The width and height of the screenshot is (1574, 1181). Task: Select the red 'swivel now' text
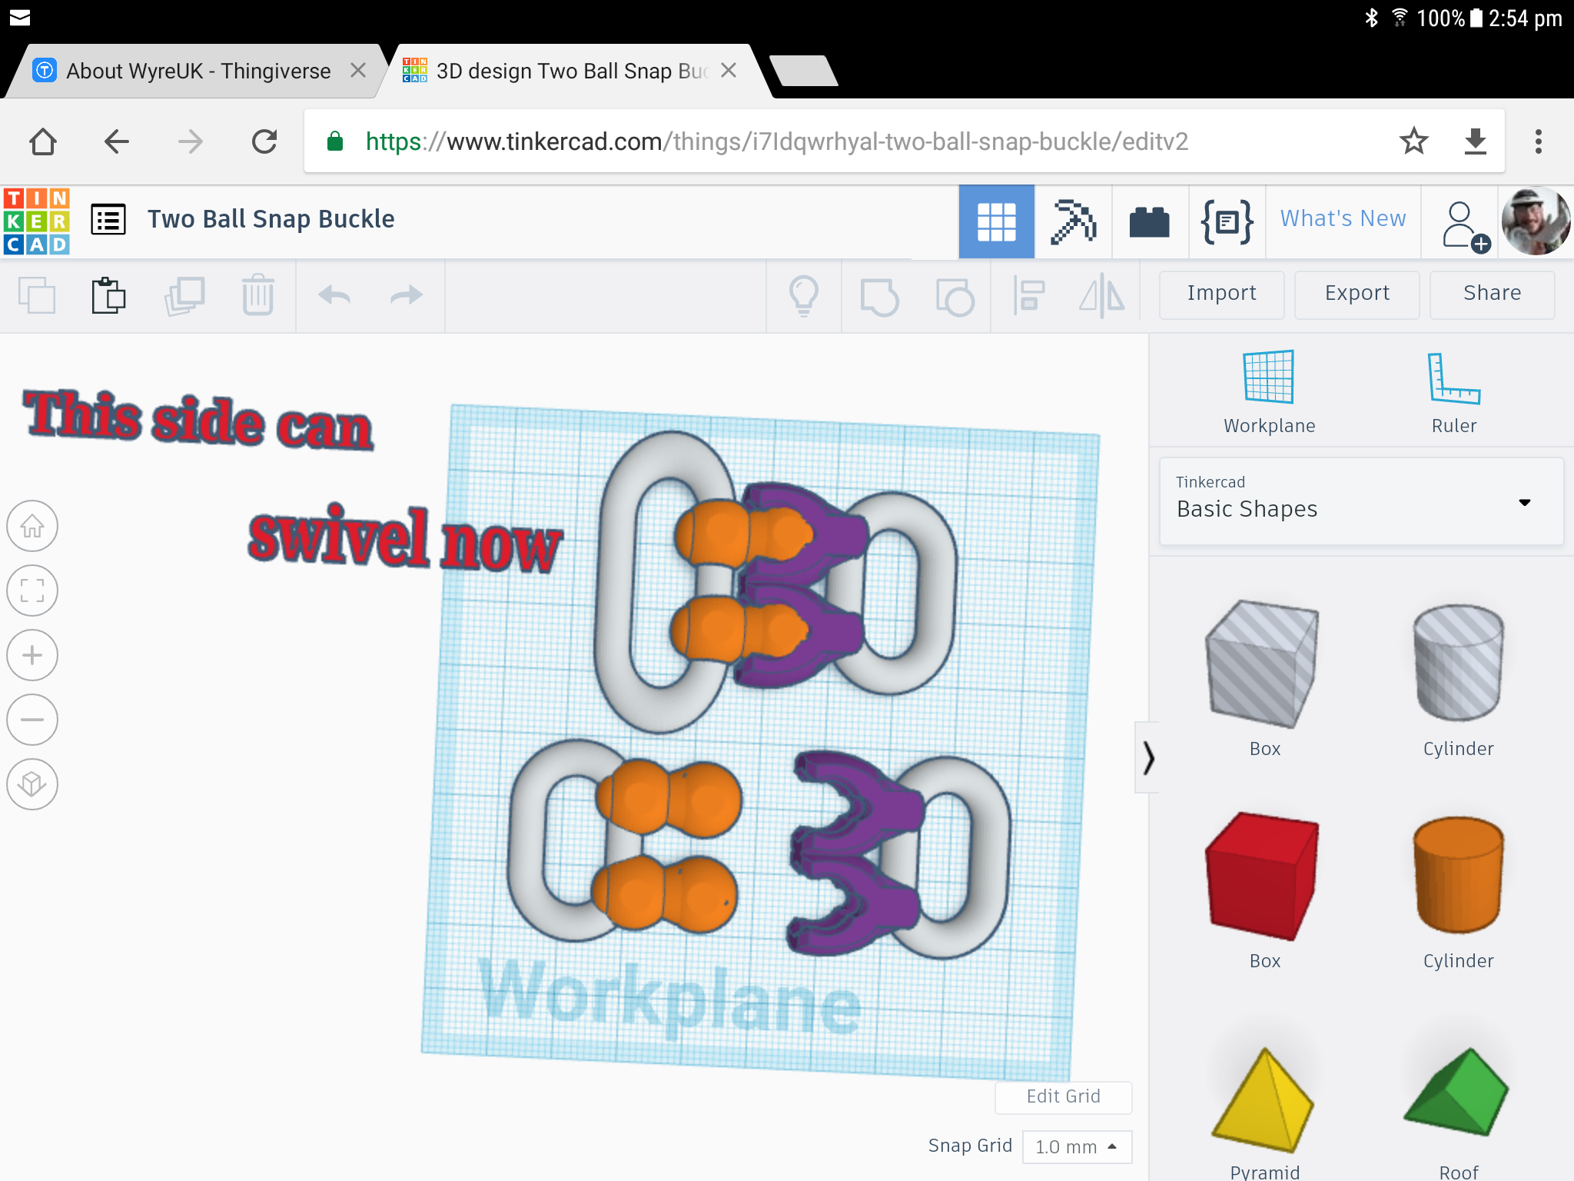coord(405,538)
